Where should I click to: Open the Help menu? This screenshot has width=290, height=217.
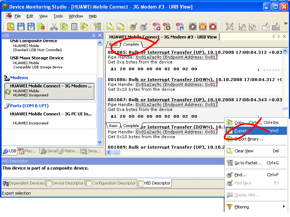pos(93,16)
